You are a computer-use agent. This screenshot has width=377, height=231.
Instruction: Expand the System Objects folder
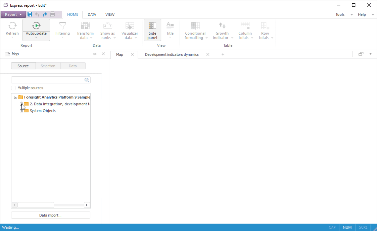point(21,111)
